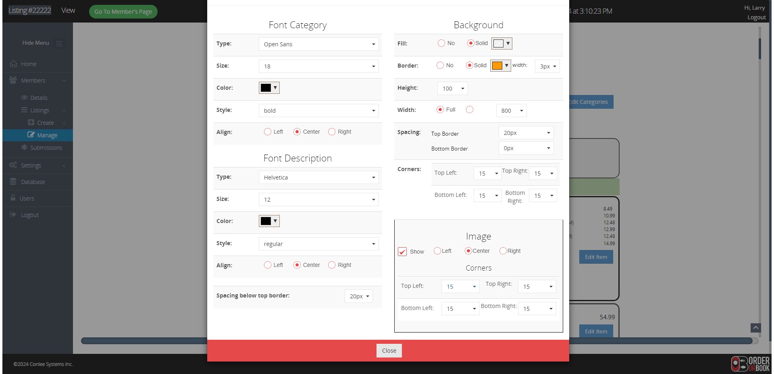This screenshot has width=774, height=374.
Task: Click the Home icon in sidebar
Action: pyautogui.click(x=13, y=64)
